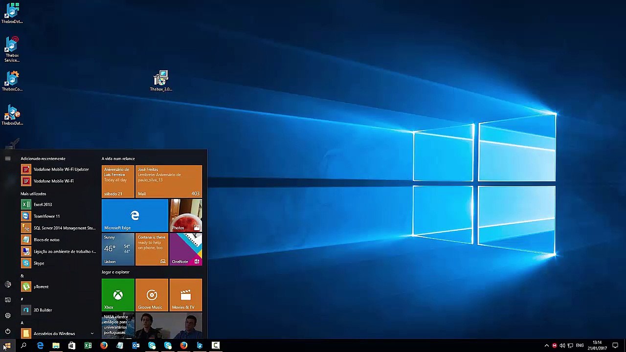Open the OneNote tile
626x352 pixels.
click(186, 249)
